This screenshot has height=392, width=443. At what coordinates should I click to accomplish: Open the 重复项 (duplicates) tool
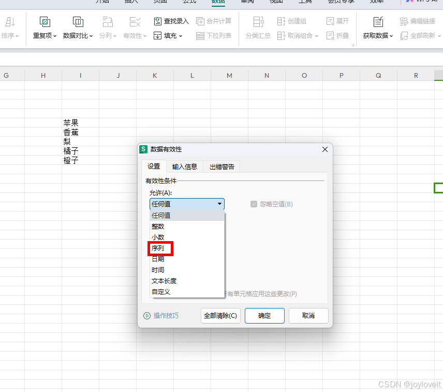coord(45,27)
